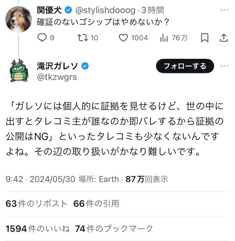View the 63件のリポスト list

[36, 204]
